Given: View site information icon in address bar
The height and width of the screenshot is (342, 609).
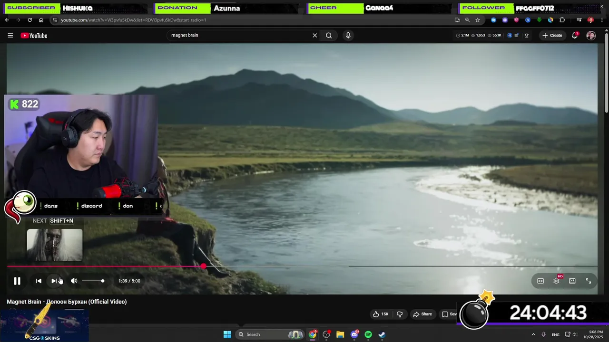Looking at the screenshot, I should (x=55, y=20).
